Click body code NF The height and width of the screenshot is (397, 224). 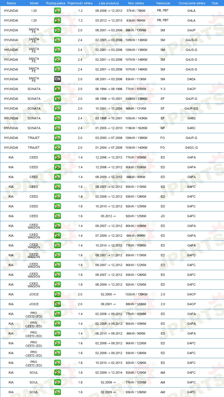coord(163,128)
